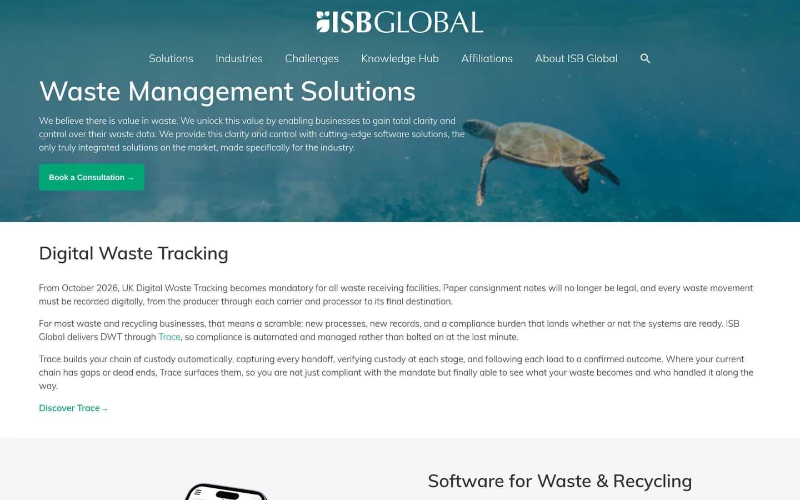800x500 pixels.
Task: Follow the inline Trace link
Action: pyautogui.click(x=169, y=337)
